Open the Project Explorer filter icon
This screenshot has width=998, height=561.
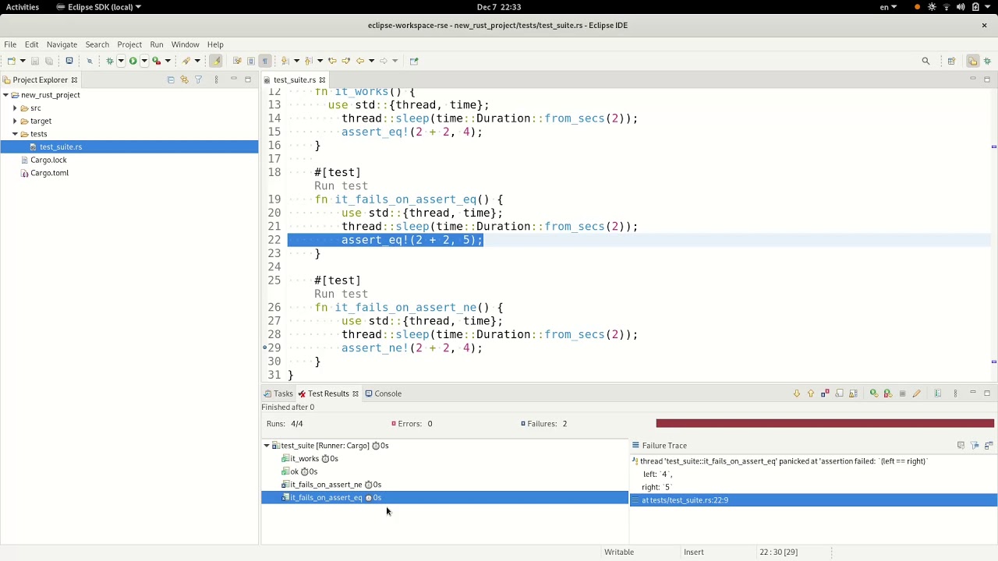[198, 79]
